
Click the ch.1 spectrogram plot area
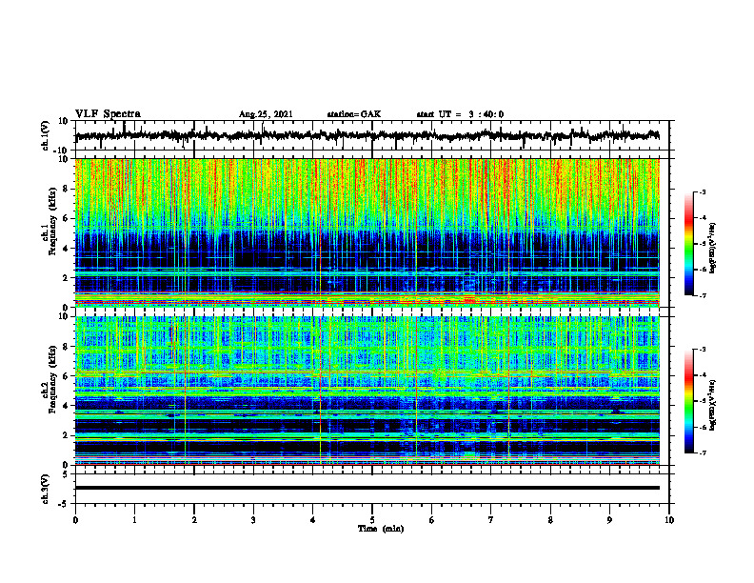(x=367, y=232)
